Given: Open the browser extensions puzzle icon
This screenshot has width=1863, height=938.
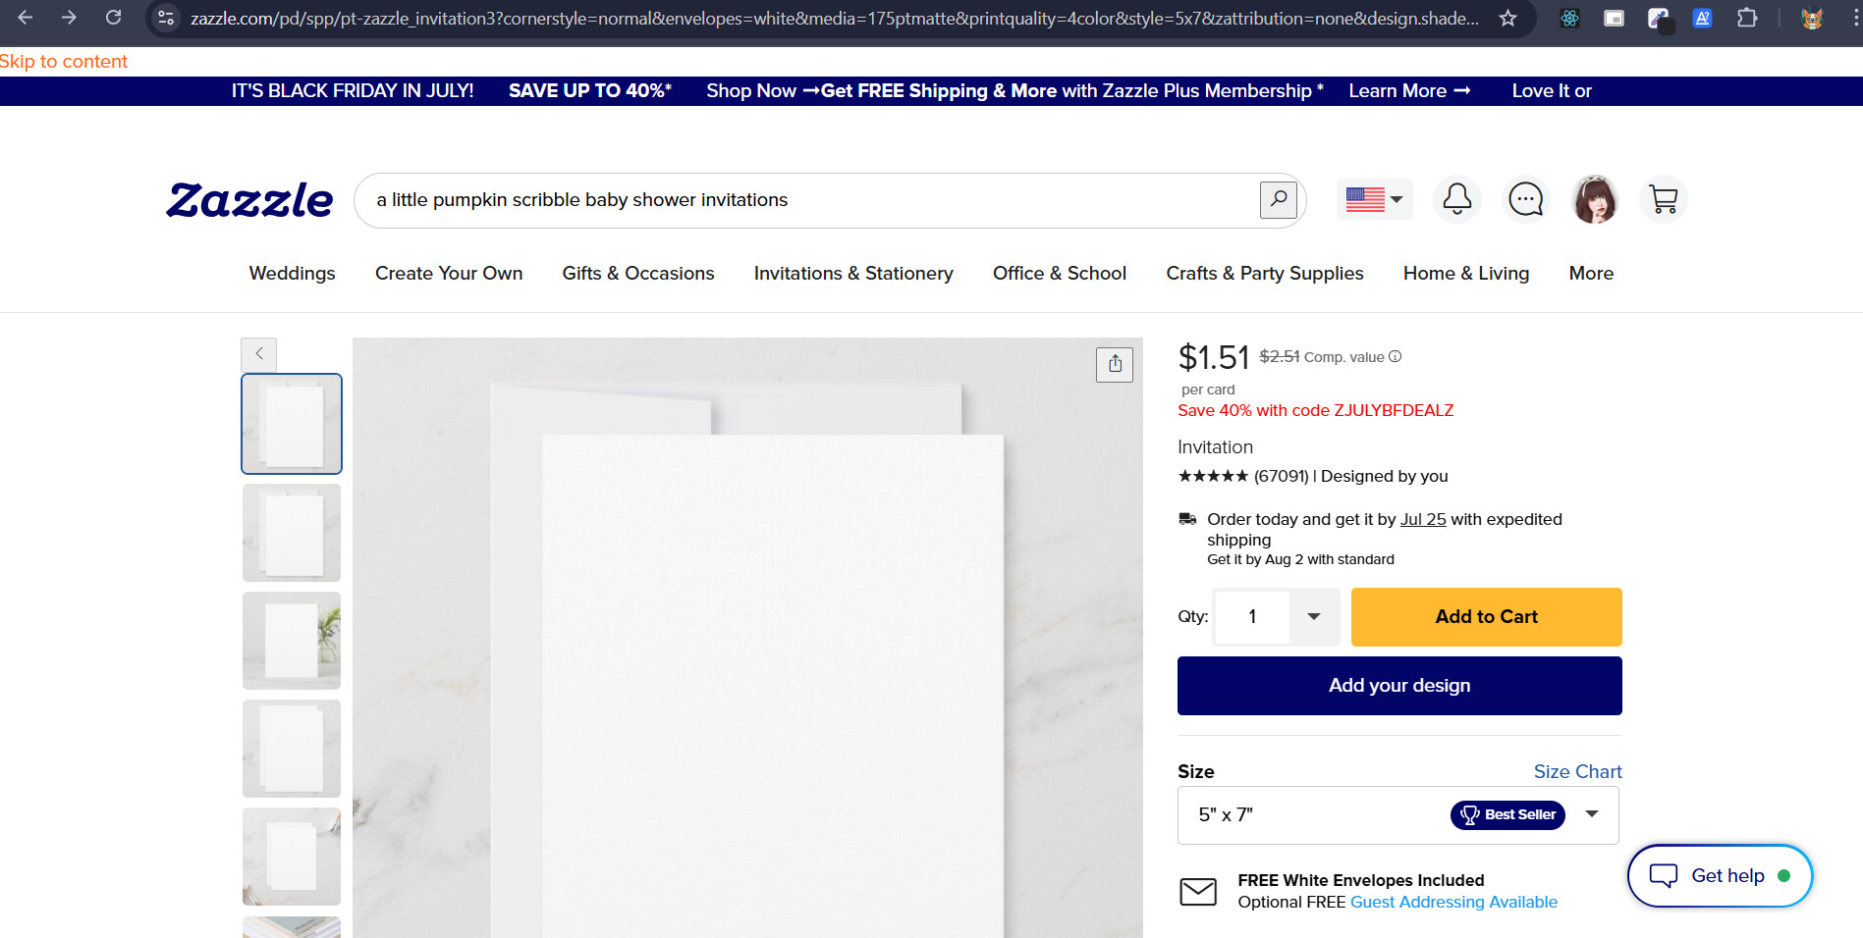Looking at the screenshot, I should pos(1747,18).
